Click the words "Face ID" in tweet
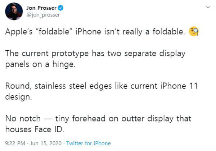Image resolution: width=216 pixels, height=151 pixels. (x=49, y=129)
